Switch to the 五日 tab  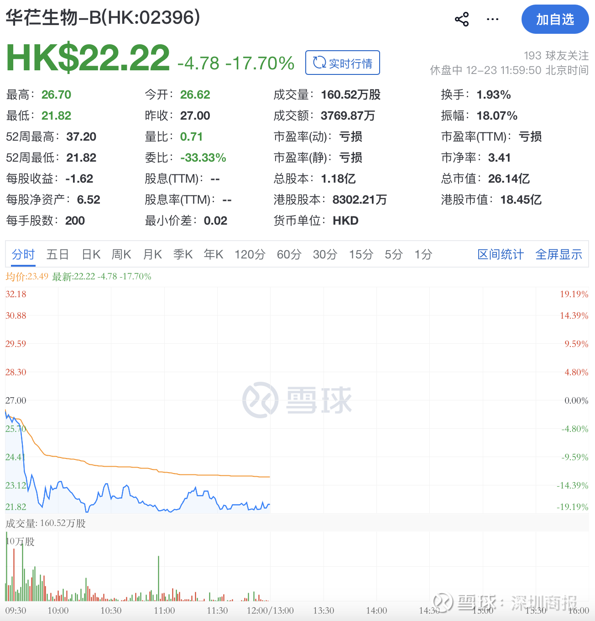[x=57, y=254]
